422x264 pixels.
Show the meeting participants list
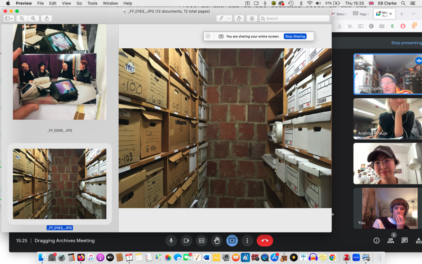click(x=390, y=240)
